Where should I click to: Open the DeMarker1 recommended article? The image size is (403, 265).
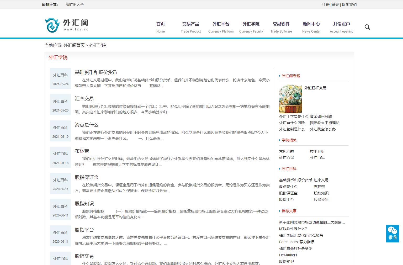tap(288, 255)
